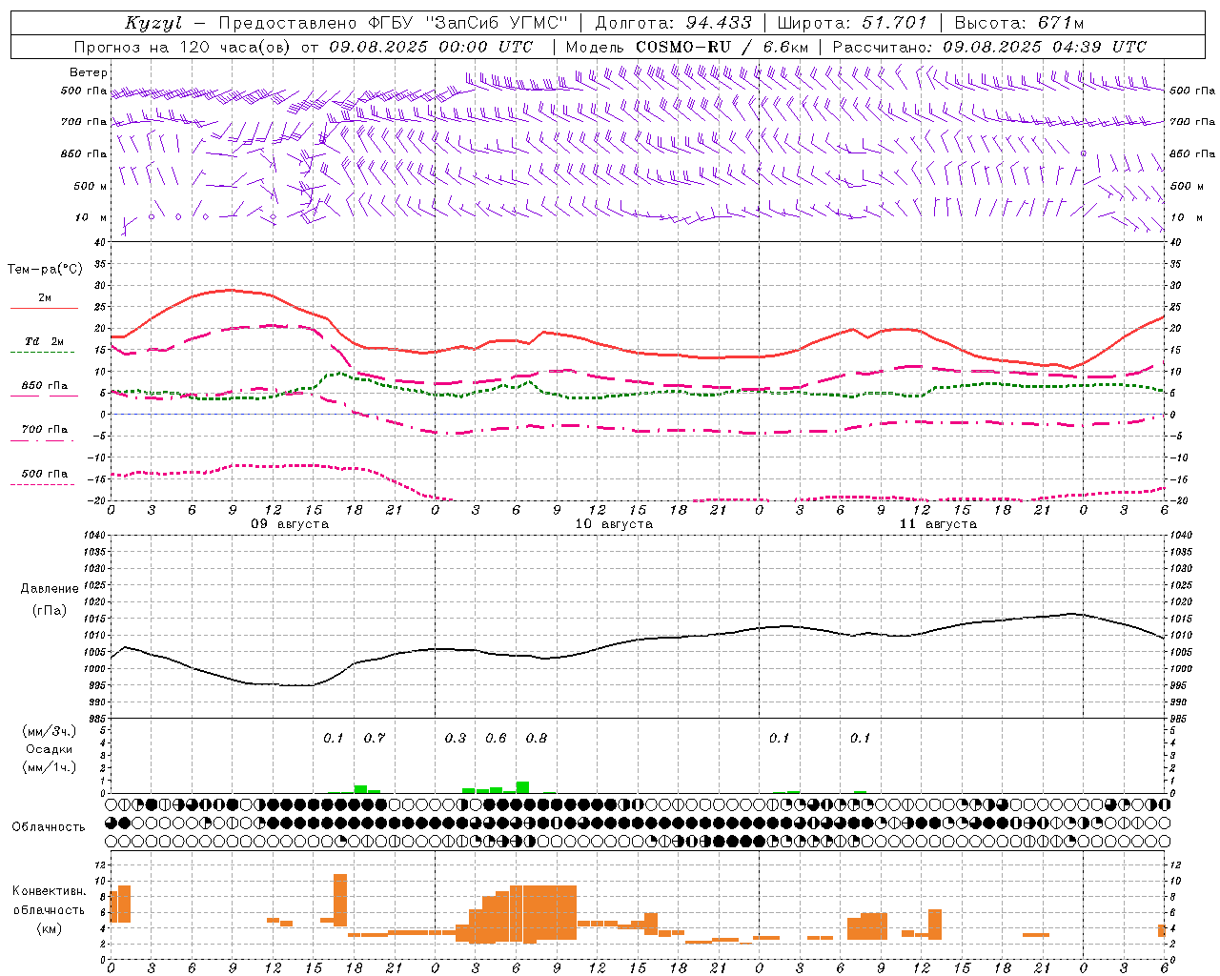The width and height of the screenshot is (1220, 976).
Task: Click the "0.7" precipitation amount value
Action: [x=375, y=738]
